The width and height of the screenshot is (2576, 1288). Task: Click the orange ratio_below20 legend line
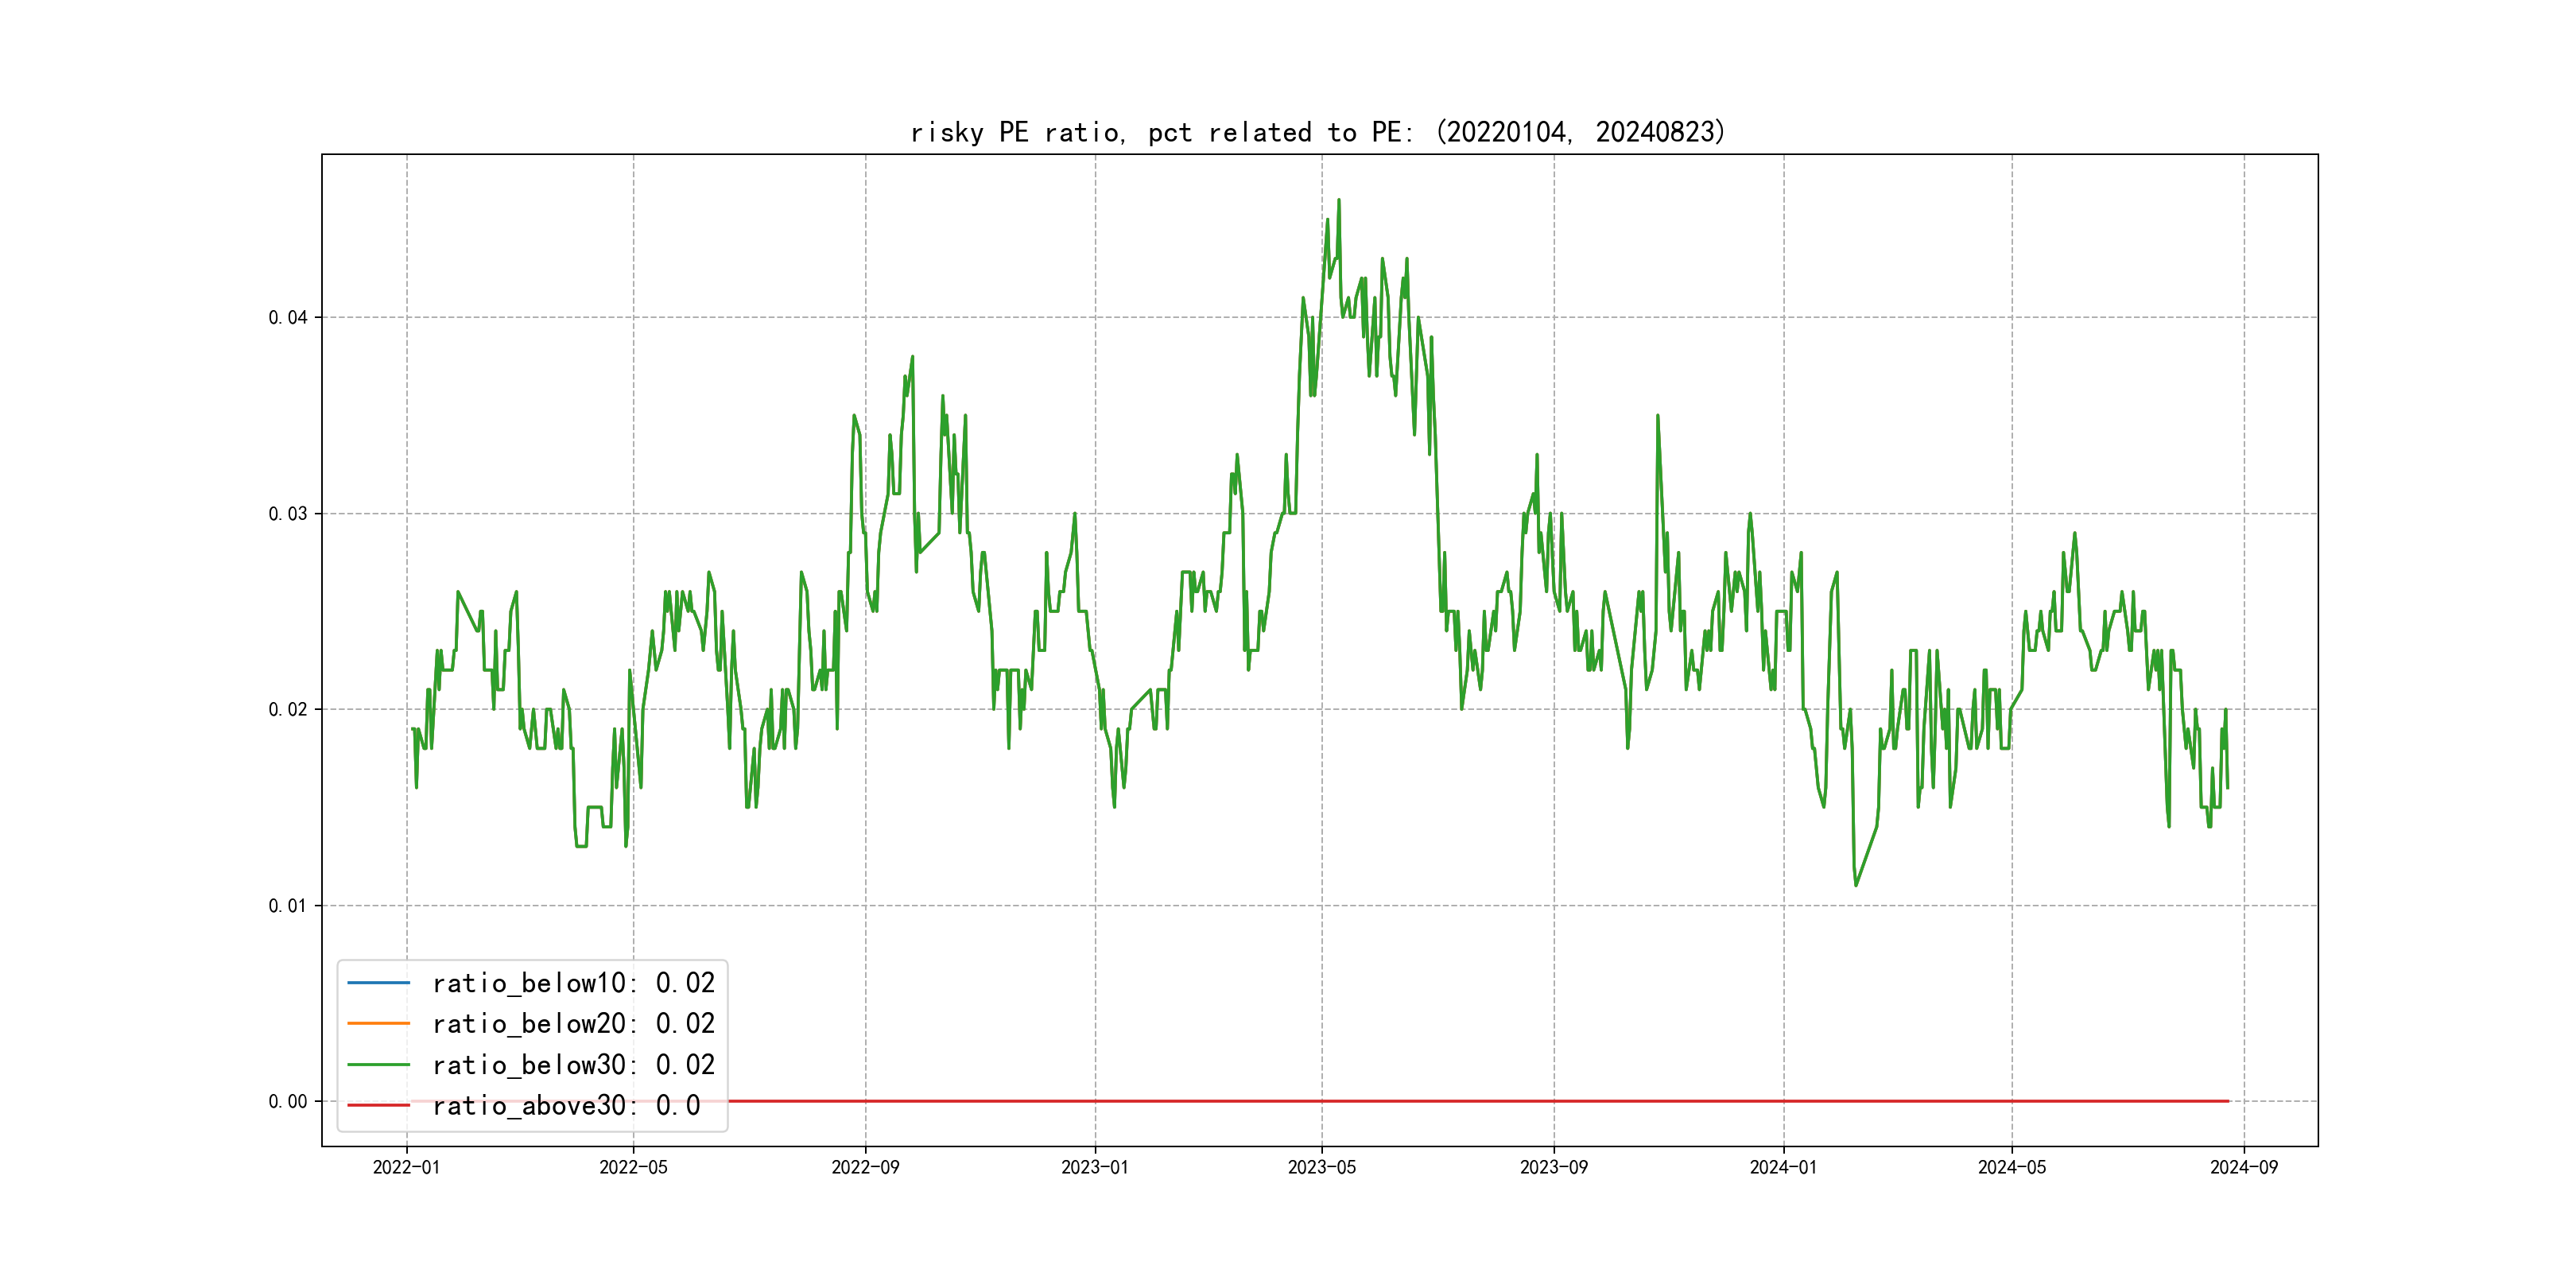(378, 1023)
